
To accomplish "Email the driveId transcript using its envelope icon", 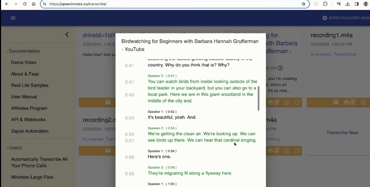I will click(108, 102).
